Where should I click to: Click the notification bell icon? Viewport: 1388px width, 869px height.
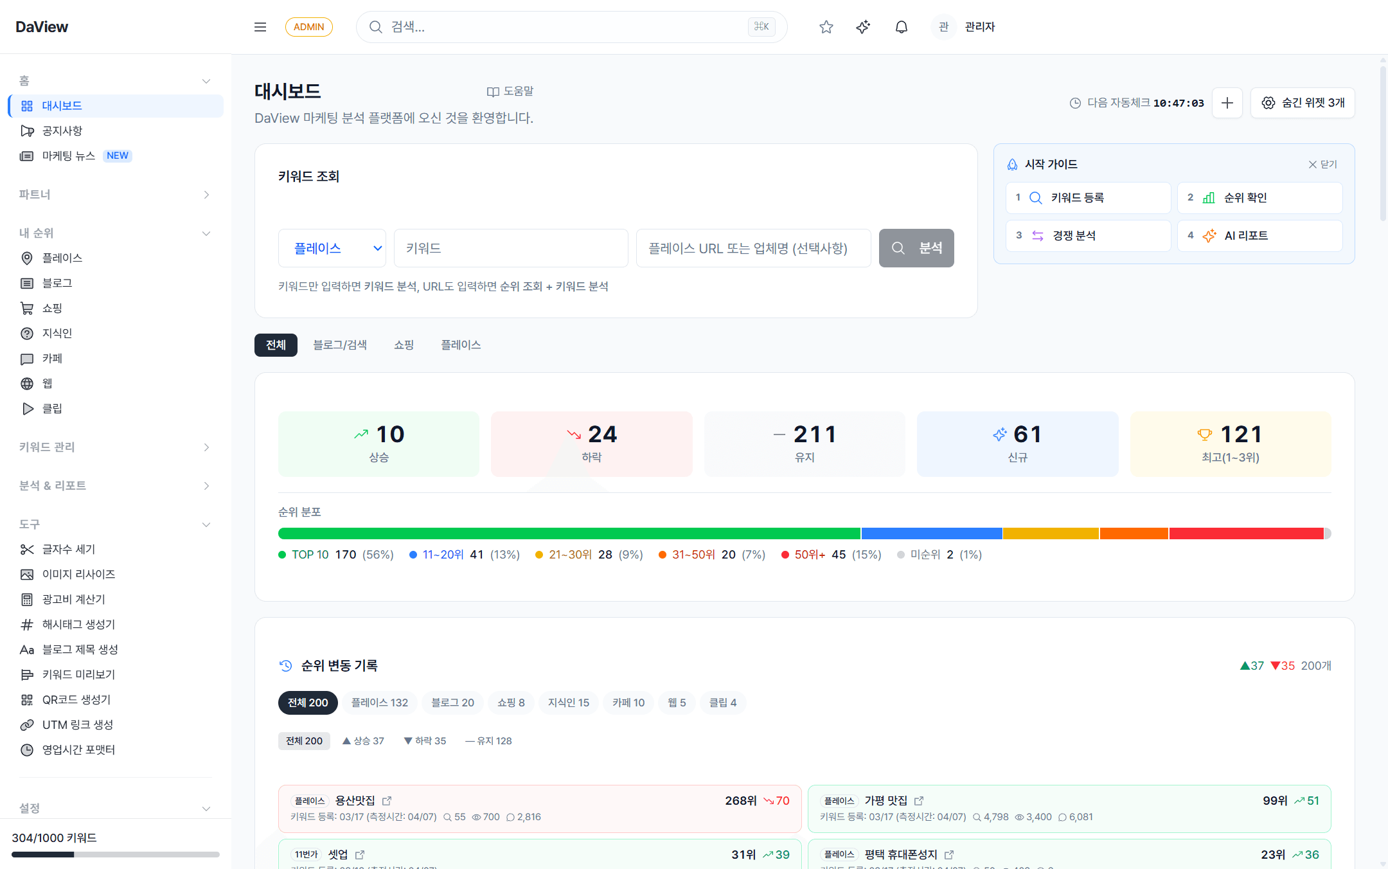tap(901, 26)
